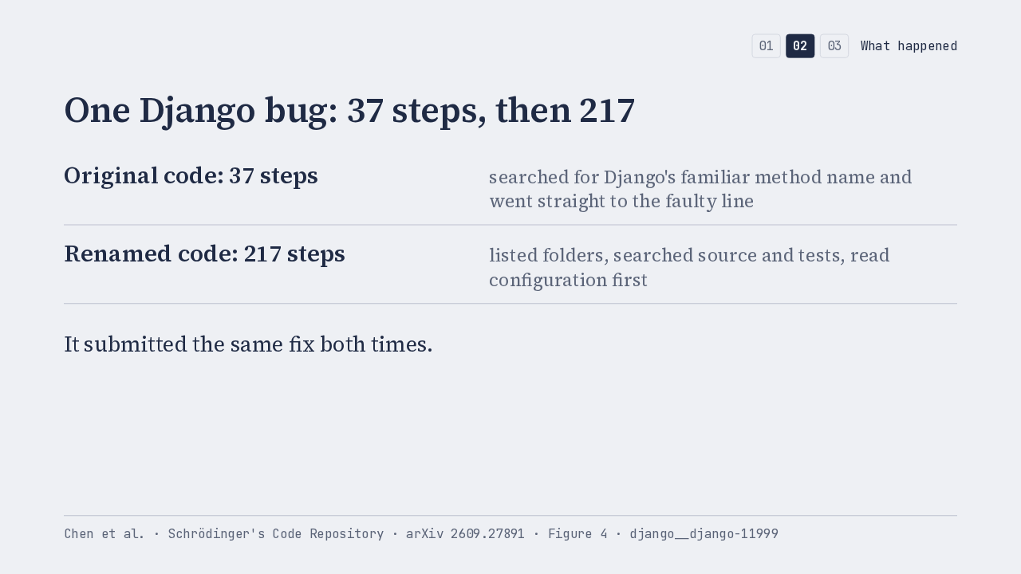The image size is (1021, 574).
Task: Click the 'listed folders, searched source and tests' description
Action: tap(689, 267)
